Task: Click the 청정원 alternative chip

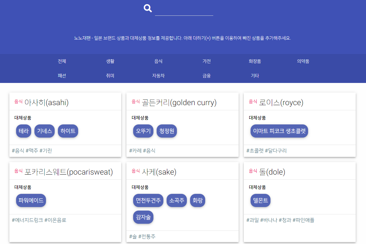Action: point(167,131)
